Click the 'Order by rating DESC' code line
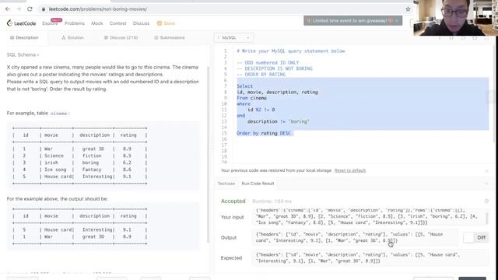The image size is (498, 280). pyautogui.click(x=264, y=133)
